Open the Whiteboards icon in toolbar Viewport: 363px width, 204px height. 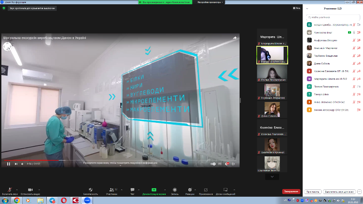click(226, 189)
